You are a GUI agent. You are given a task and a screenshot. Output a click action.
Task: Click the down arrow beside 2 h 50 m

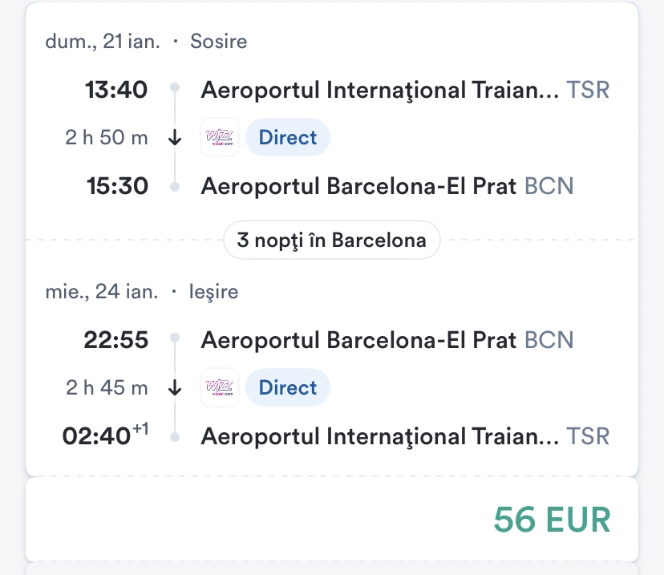tap(176, 137)
